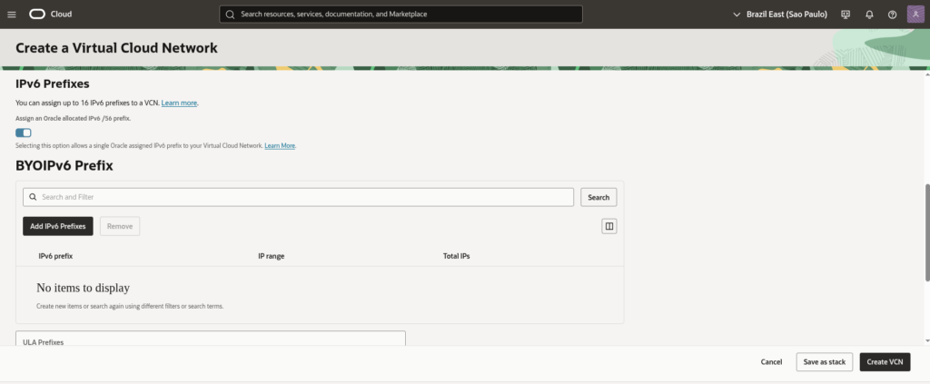
Task: Click the IP range column header
Action: [x=272, y=256]
